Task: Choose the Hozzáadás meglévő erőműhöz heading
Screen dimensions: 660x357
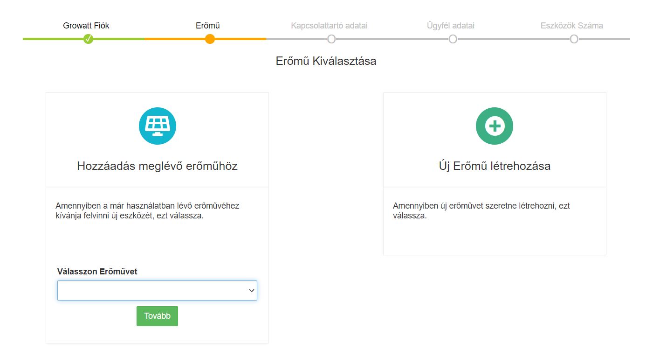Action: click(x=157, y=166)
